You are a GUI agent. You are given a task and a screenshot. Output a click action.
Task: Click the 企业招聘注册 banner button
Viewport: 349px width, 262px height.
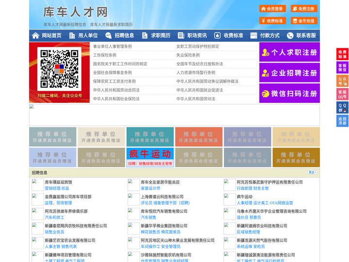(289, 73)
